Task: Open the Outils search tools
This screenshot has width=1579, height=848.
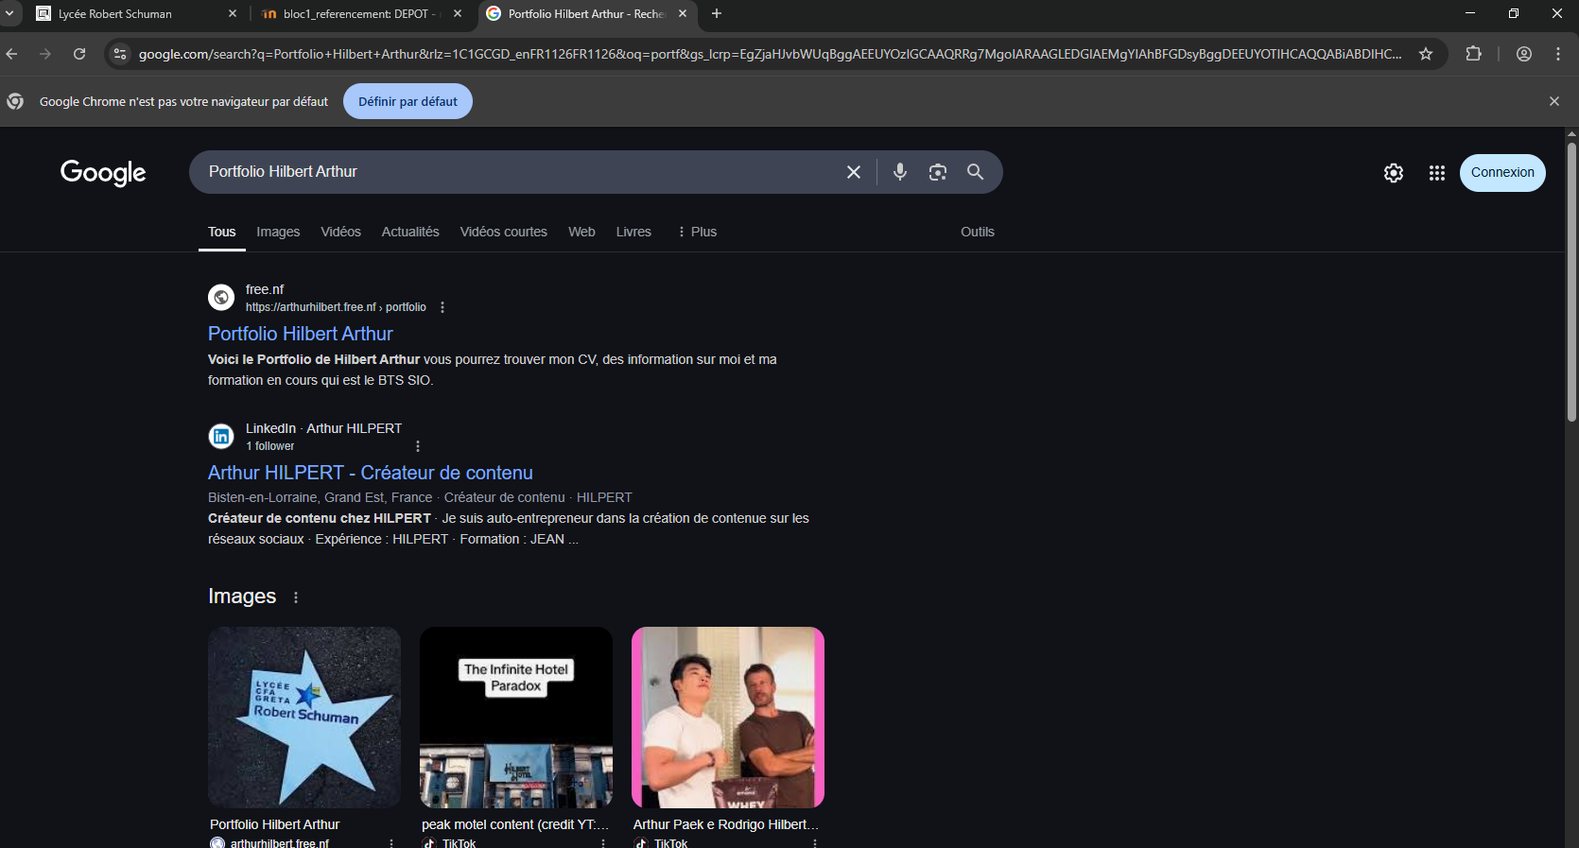Action: pos(978,232)
